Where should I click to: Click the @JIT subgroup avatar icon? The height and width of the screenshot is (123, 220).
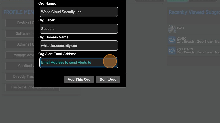[x=172, y=29]
